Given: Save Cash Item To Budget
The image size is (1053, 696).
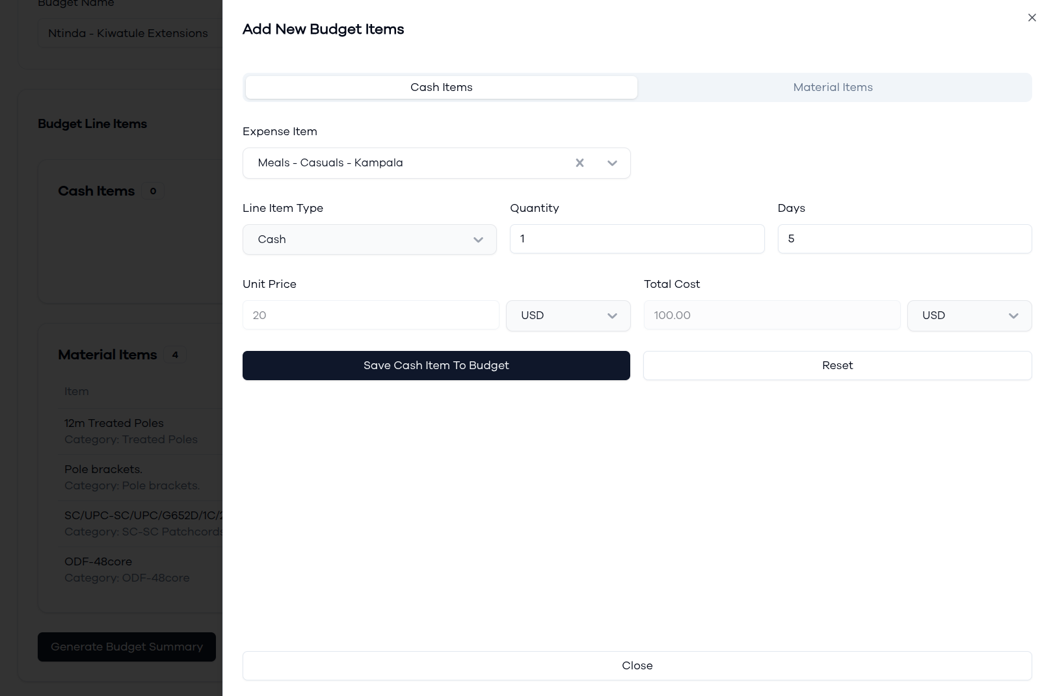Looking at the screenshot, I should coord(436,365).
